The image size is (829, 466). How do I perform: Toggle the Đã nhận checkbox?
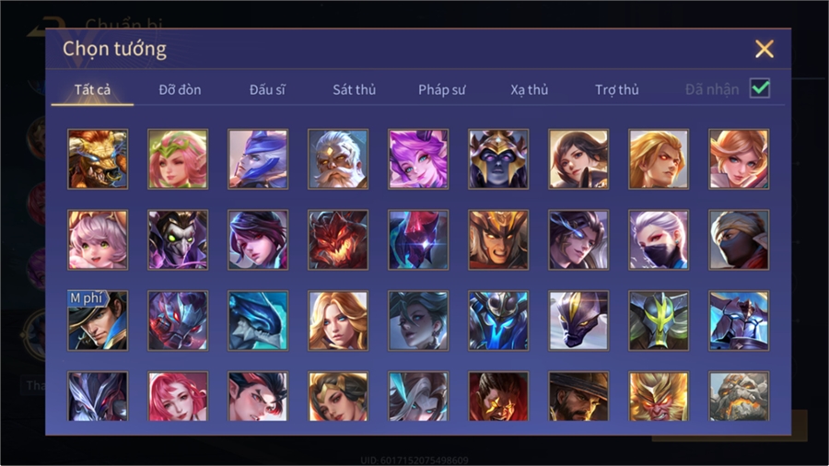click(760, 88)
